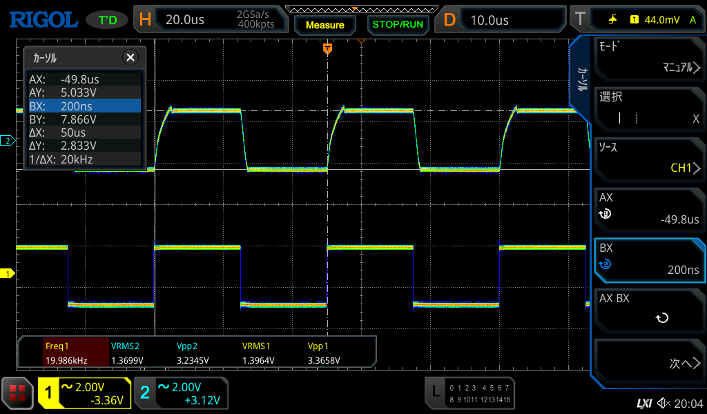Click the cyan channel 2 ground marker

click(x=8, y=141)
